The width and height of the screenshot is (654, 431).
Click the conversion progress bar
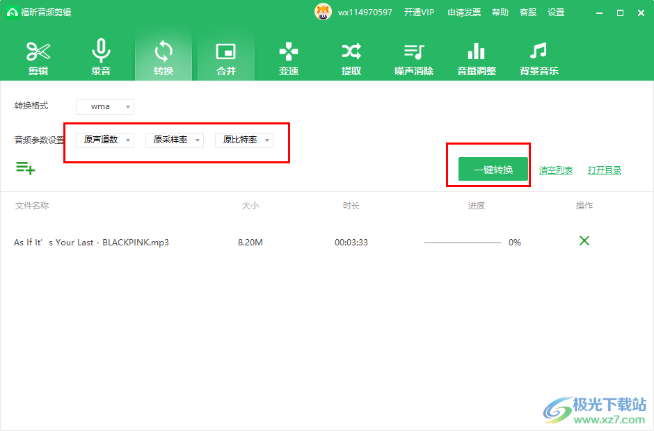click(462, 243)
